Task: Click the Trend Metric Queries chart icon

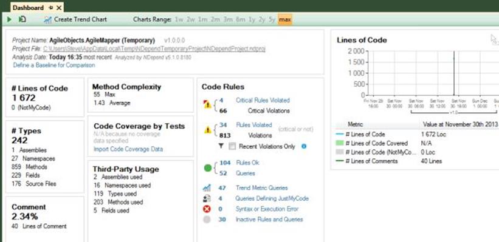Action: (207, 187)
